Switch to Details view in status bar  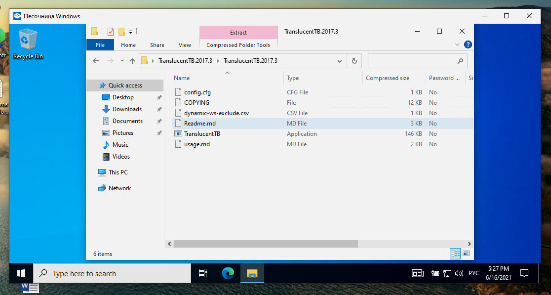pyautogui.click(x=455, y=253)
